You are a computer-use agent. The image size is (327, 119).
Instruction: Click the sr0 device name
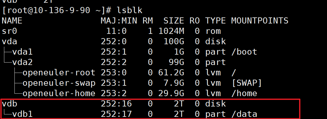tap(9, 31)
